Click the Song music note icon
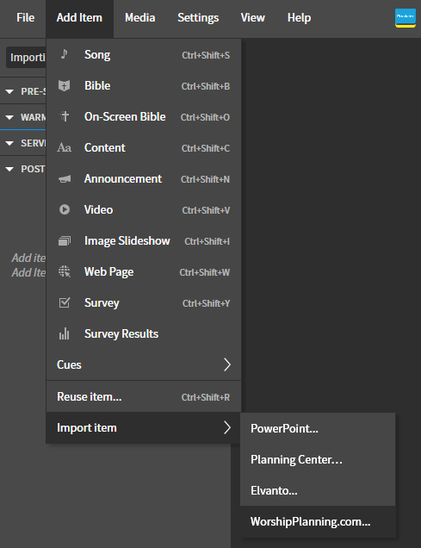 (64, 54)
